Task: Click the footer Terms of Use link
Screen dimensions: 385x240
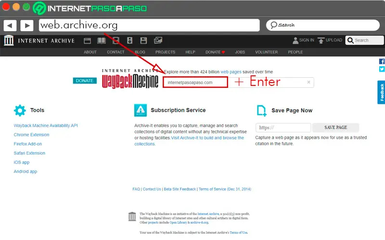Action: coord(238,232)
